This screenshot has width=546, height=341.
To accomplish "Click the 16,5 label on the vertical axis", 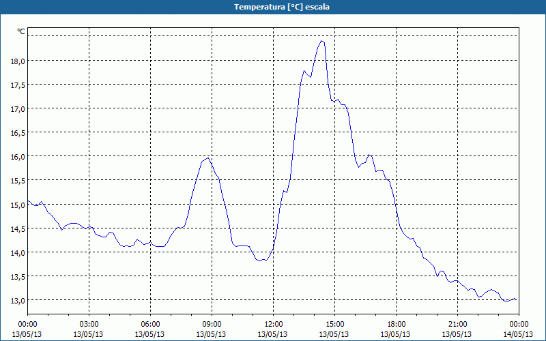I will coord(18,133).
